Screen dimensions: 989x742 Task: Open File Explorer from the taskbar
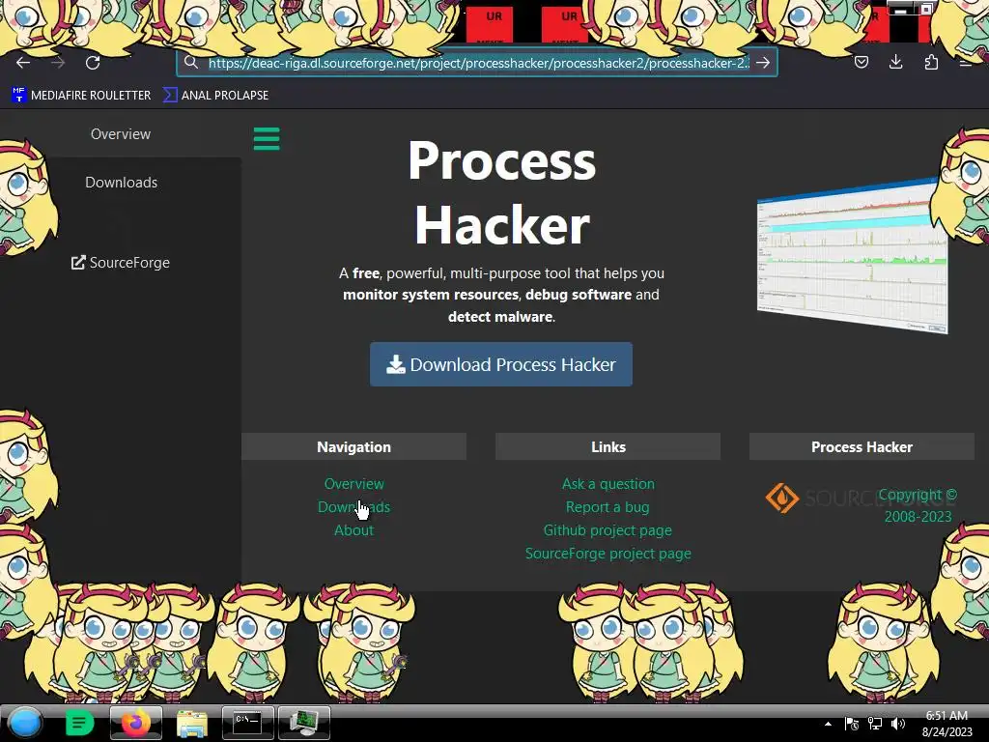click(192, 723)
